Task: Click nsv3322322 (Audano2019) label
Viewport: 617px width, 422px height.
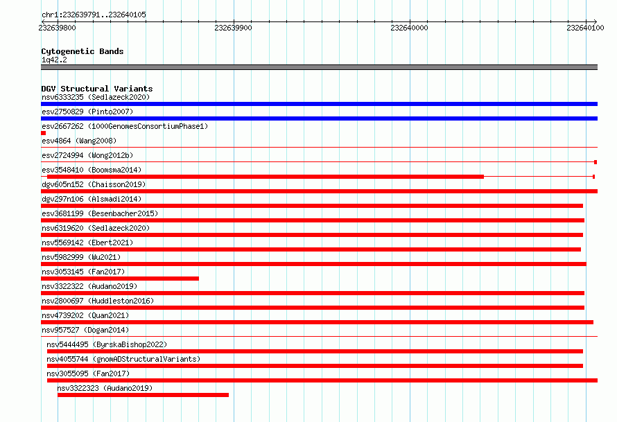Action: click(89, 286)
